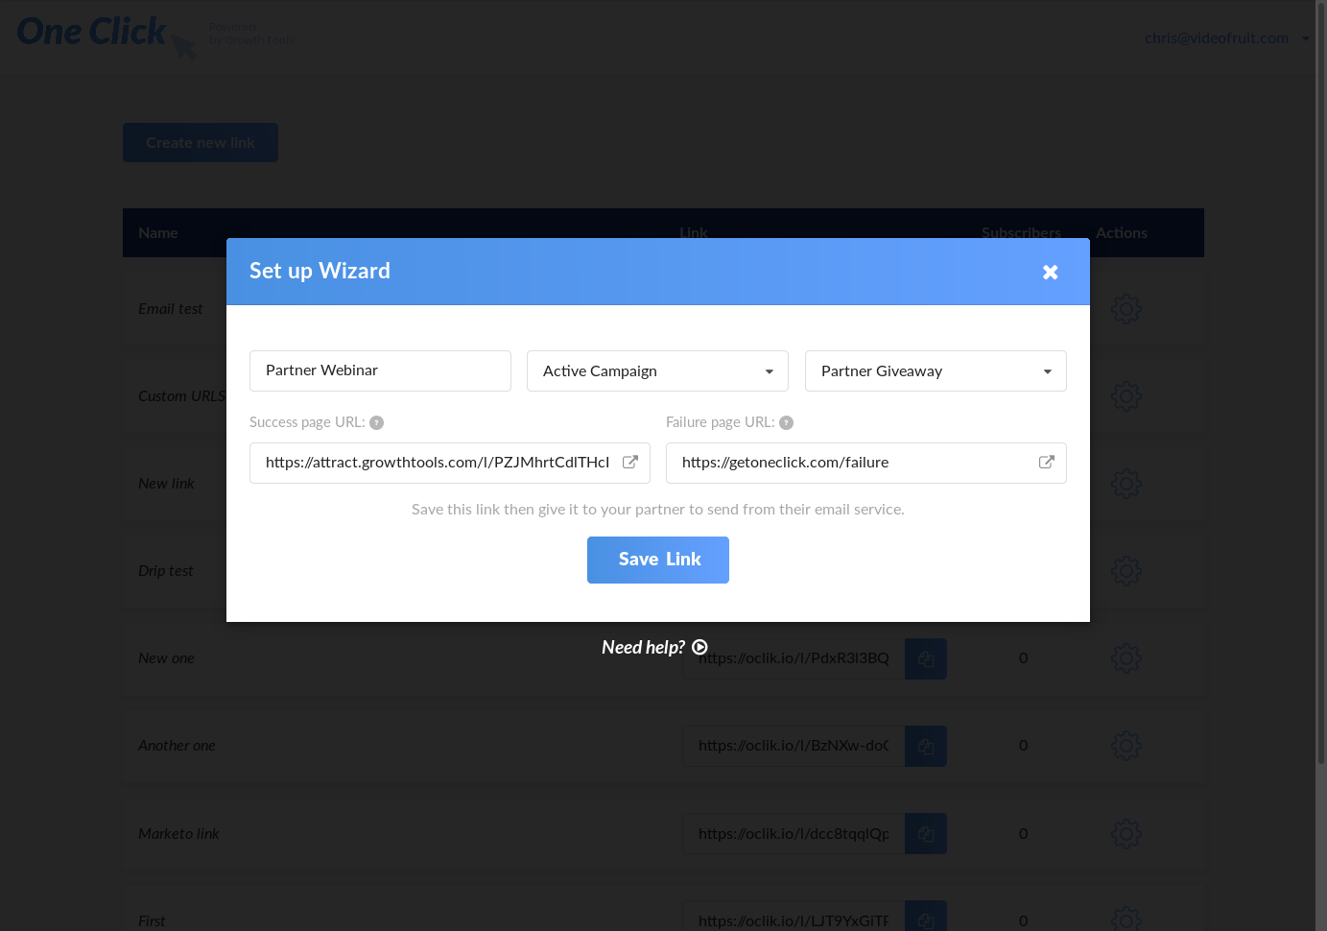Image resolution: width=1327 pixels, height=931 pixels.
Task: Click the One Click logo
Action: click(106, 36)
